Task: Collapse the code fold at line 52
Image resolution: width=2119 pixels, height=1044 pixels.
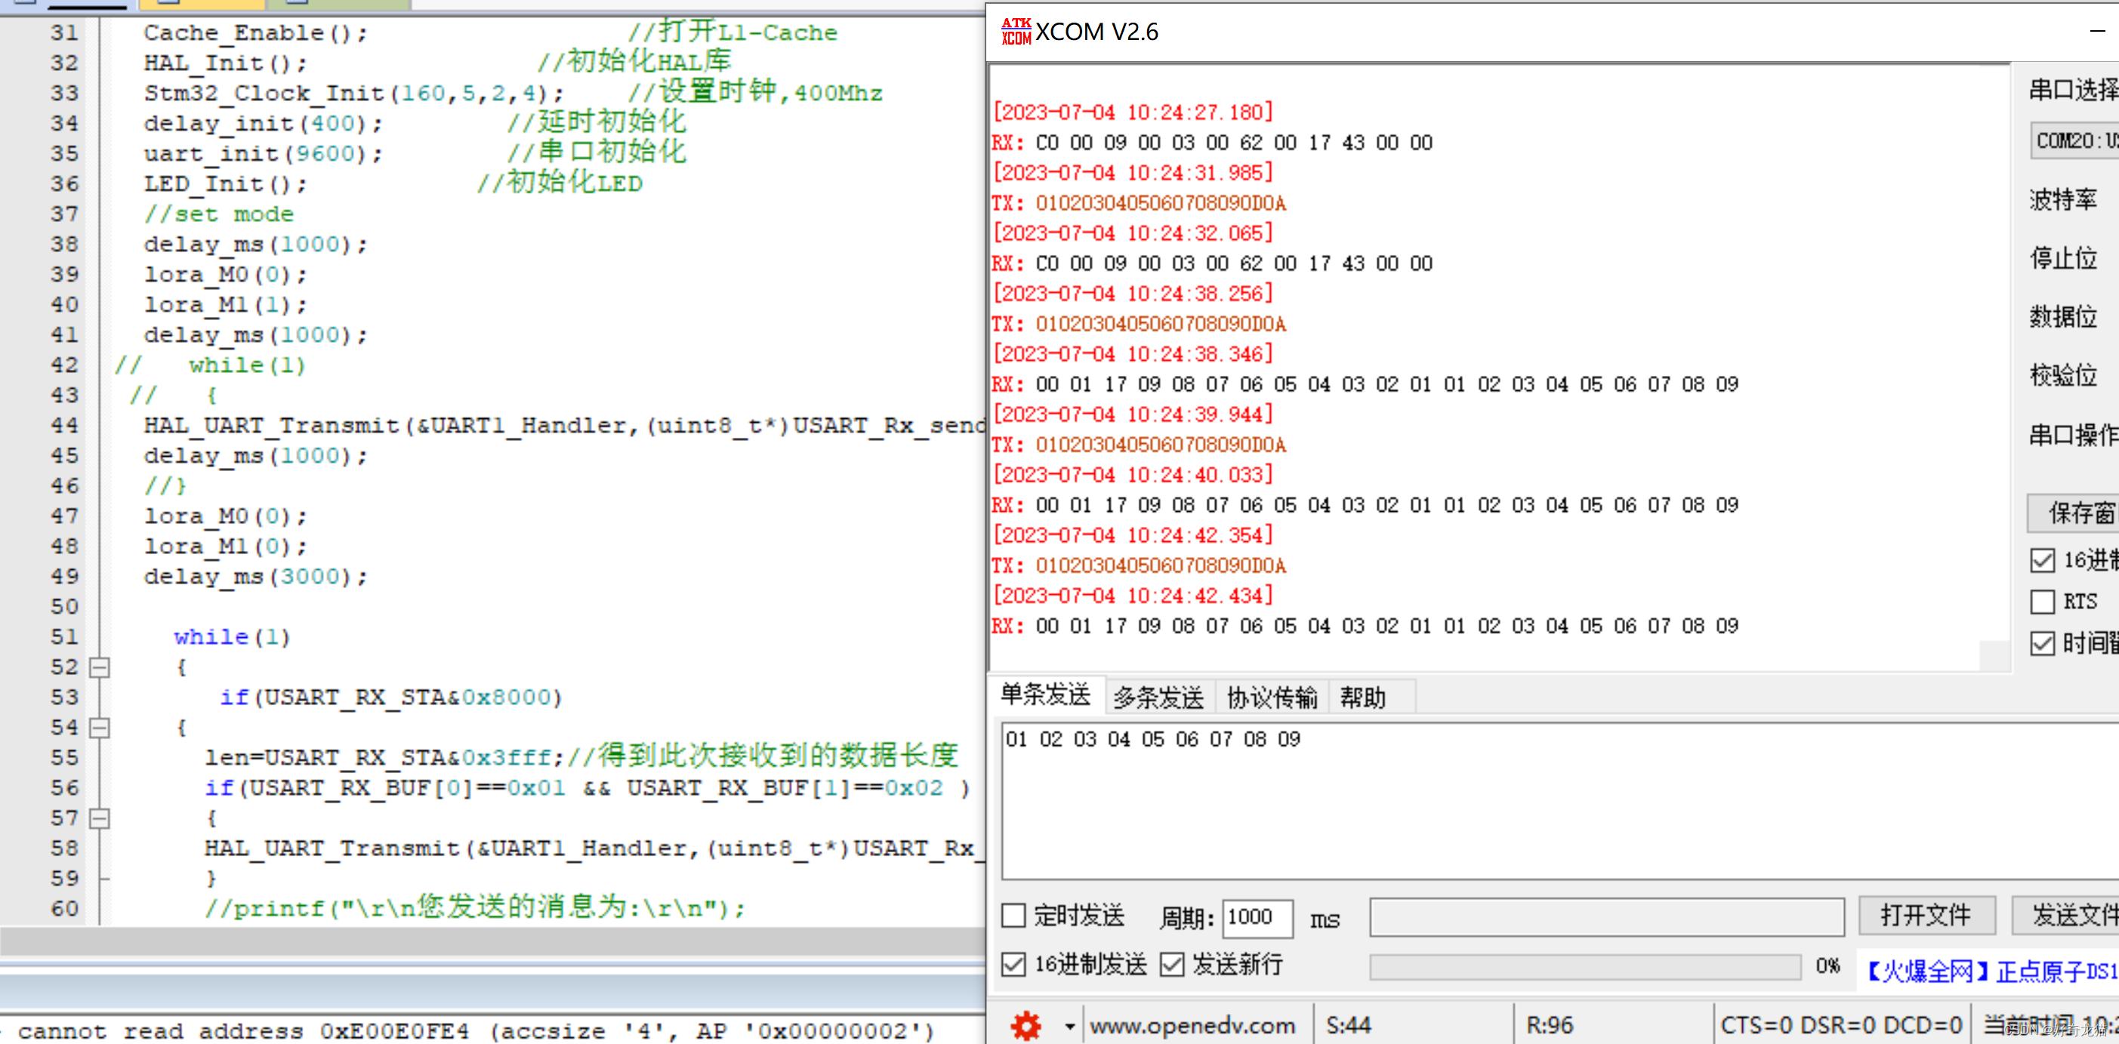Action: tap(100, 667)
